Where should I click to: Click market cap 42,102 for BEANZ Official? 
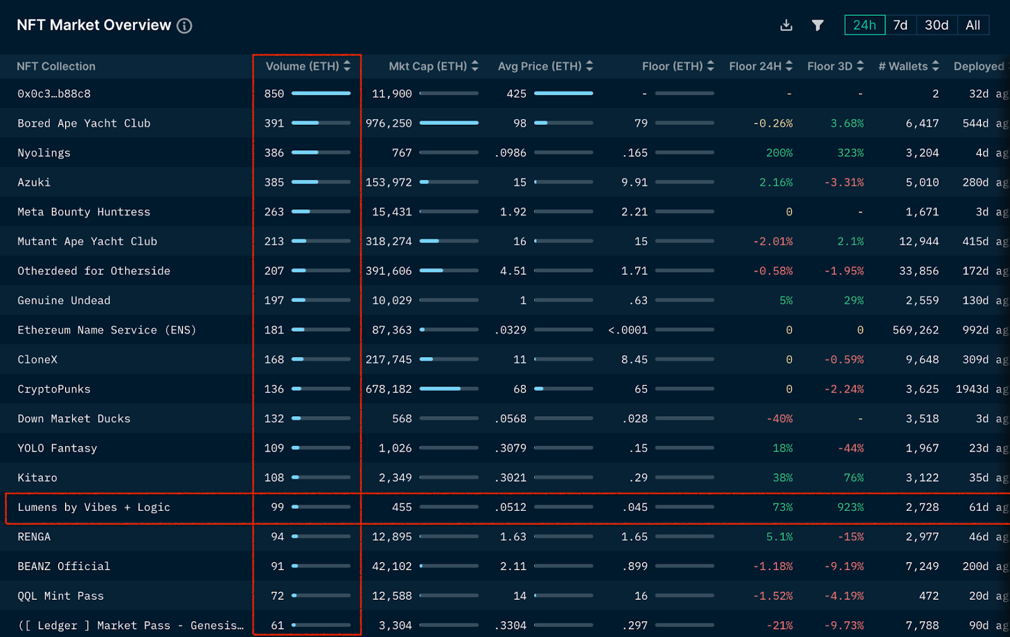click(392, 566)
